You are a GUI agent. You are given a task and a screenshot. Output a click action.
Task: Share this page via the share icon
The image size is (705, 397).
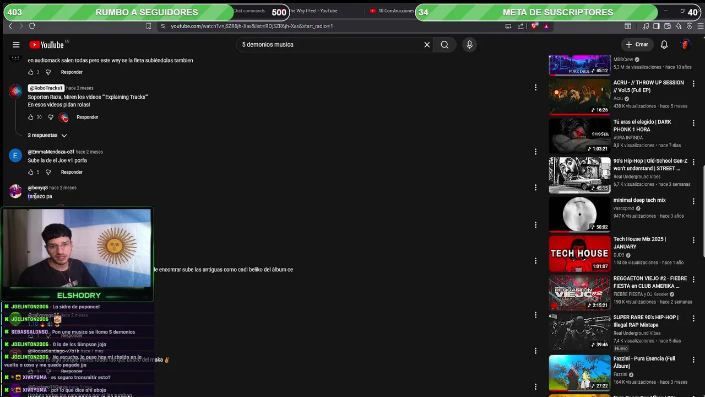pyautogui.click(x=520, y=26)
